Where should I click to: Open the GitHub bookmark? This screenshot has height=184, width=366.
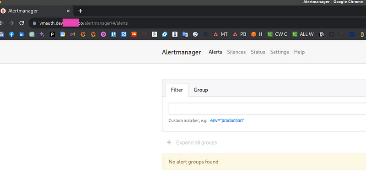(x=332, y=34)
